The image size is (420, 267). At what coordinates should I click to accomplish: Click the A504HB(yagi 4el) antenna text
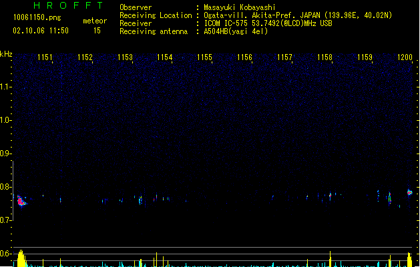coord(236,31)
